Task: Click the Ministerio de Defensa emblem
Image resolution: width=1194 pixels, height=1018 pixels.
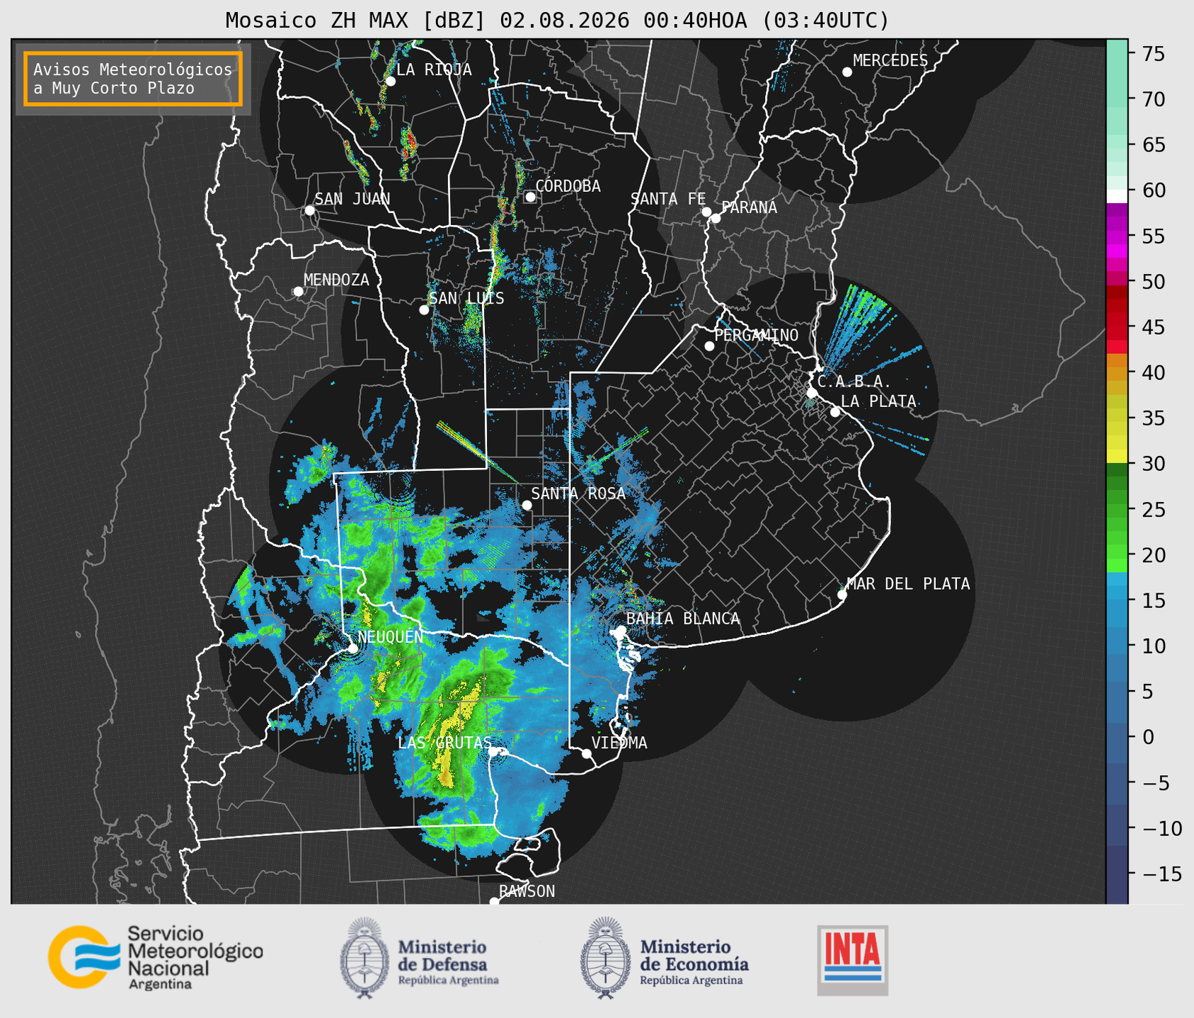Action: click(x=364, y=958)
